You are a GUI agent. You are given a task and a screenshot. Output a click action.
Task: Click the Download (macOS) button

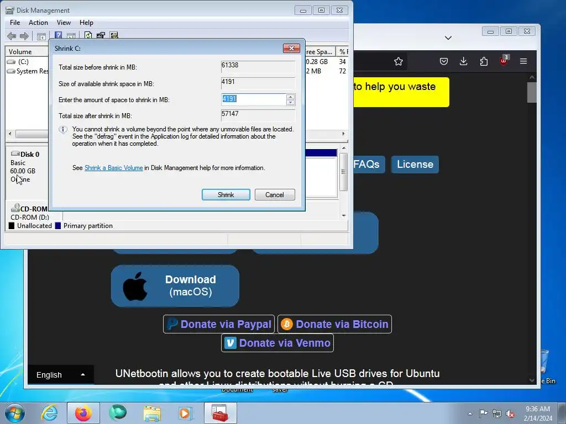pos(175,286)
